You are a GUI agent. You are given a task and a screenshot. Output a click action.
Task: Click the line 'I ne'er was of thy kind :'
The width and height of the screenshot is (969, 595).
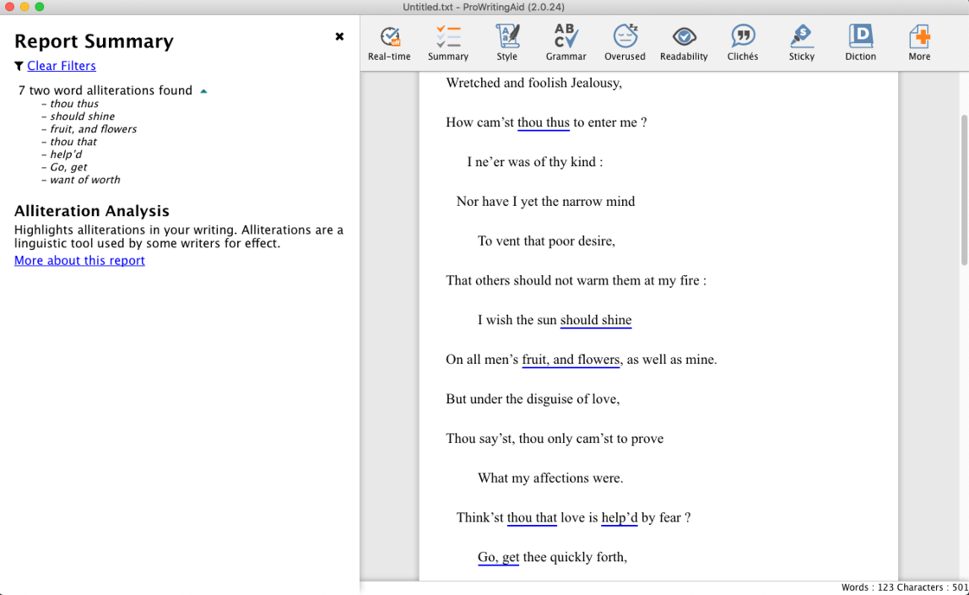536,162
